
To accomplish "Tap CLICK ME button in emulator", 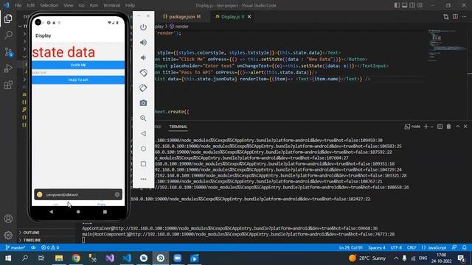I will [x=78, y=66].
